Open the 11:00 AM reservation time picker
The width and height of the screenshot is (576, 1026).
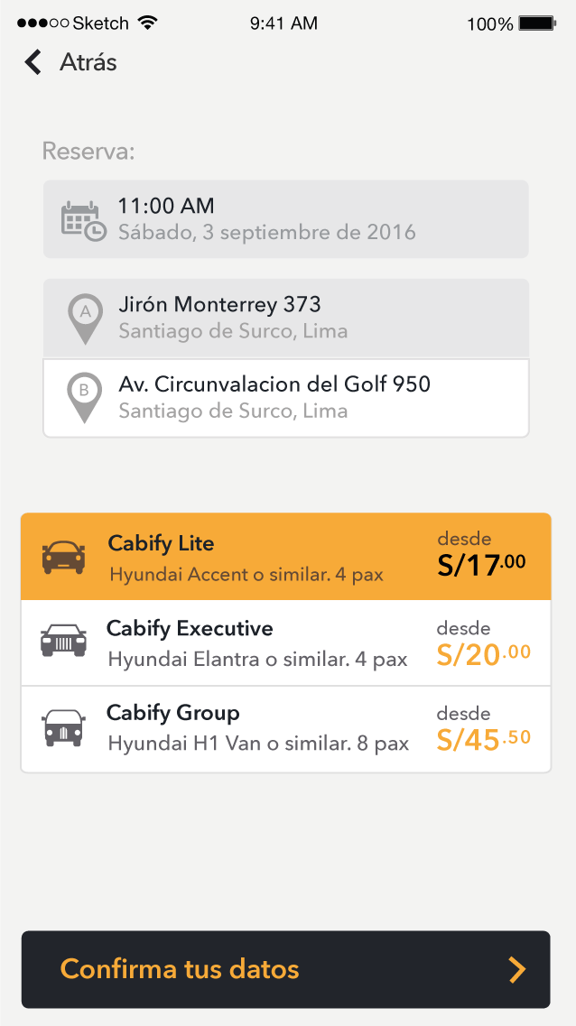click(x=285, y=219)
